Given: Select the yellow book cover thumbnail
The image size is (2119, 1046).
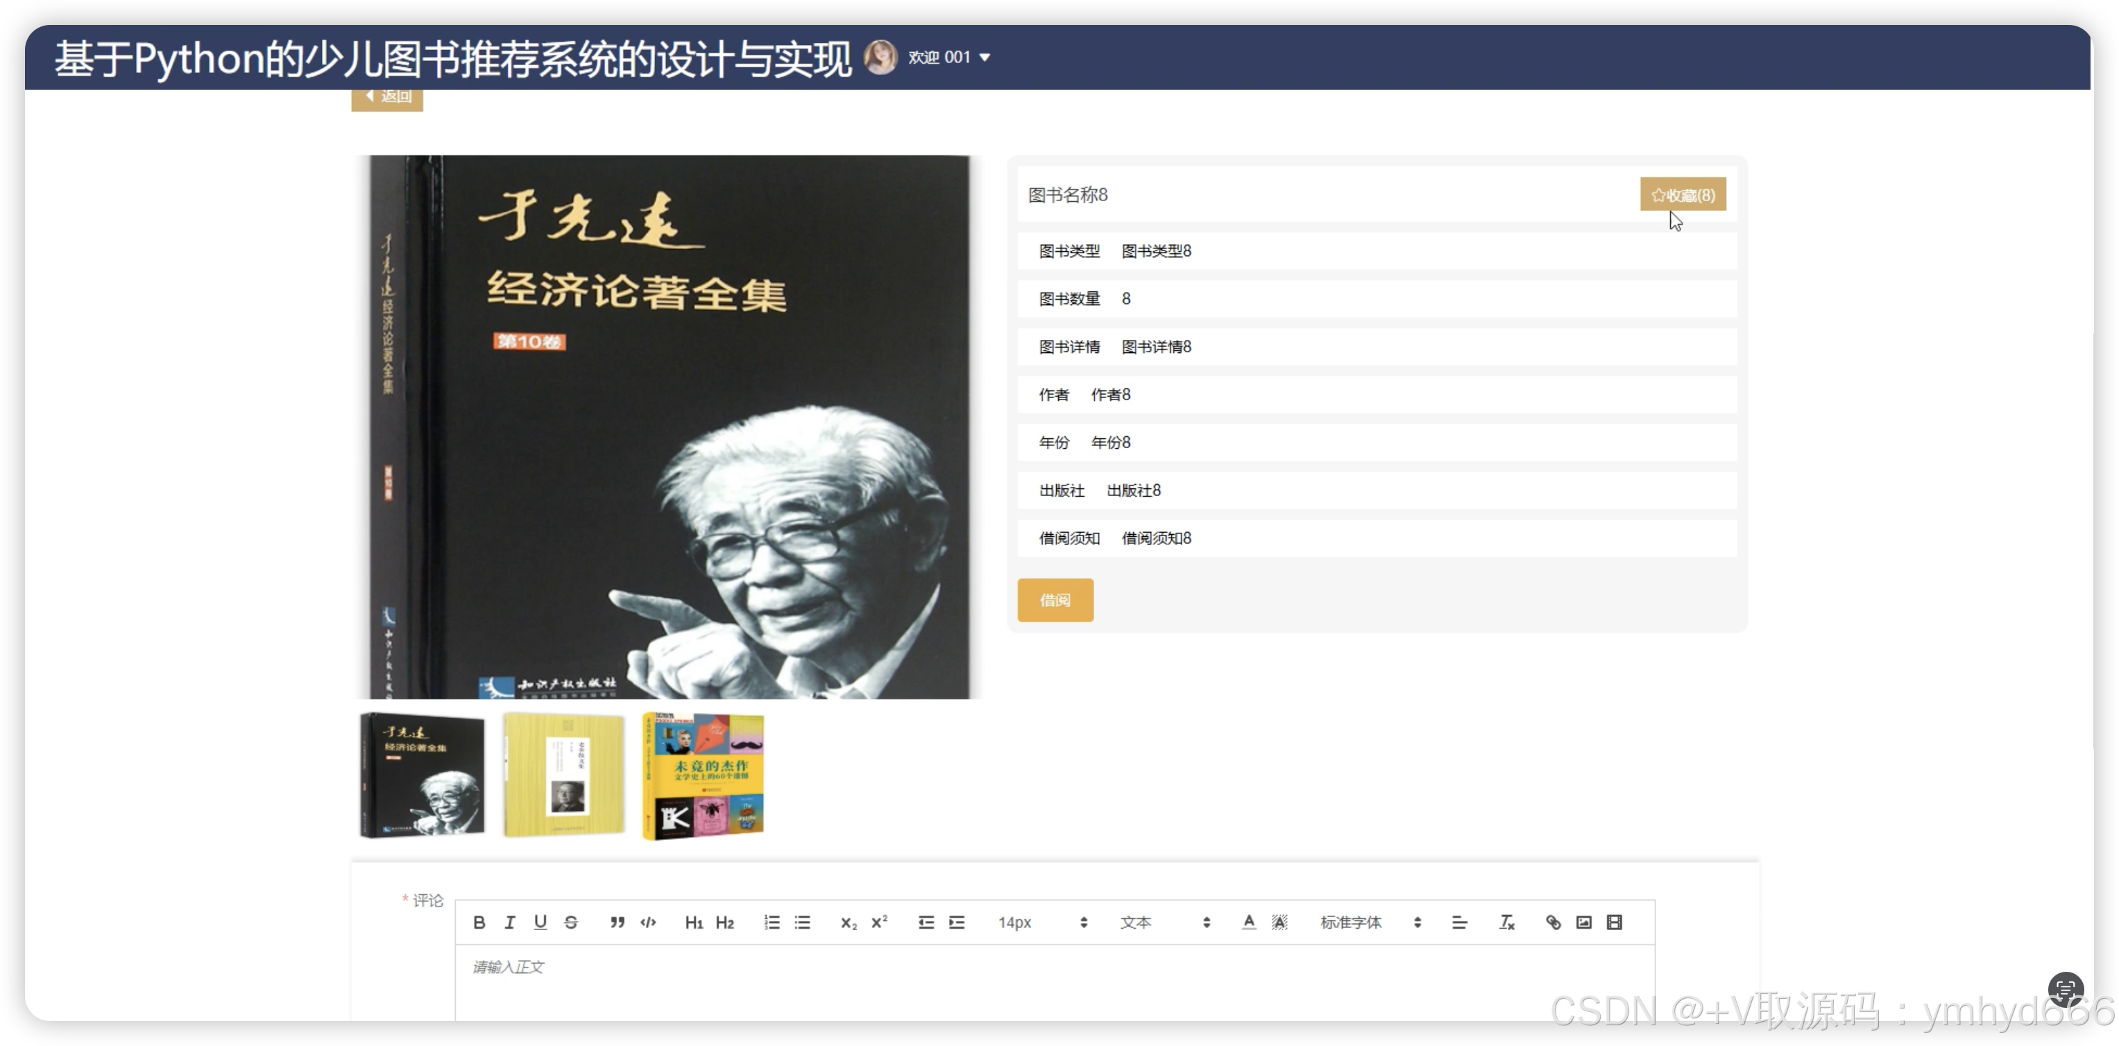Looking at the screenshot, I should click(x=564, y=775).
